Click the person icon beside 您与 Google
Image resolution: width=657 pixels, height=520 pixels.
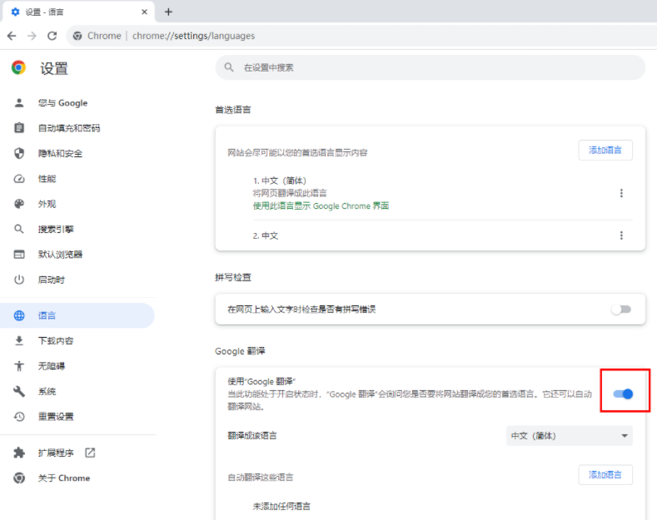[x=19, y=103]
